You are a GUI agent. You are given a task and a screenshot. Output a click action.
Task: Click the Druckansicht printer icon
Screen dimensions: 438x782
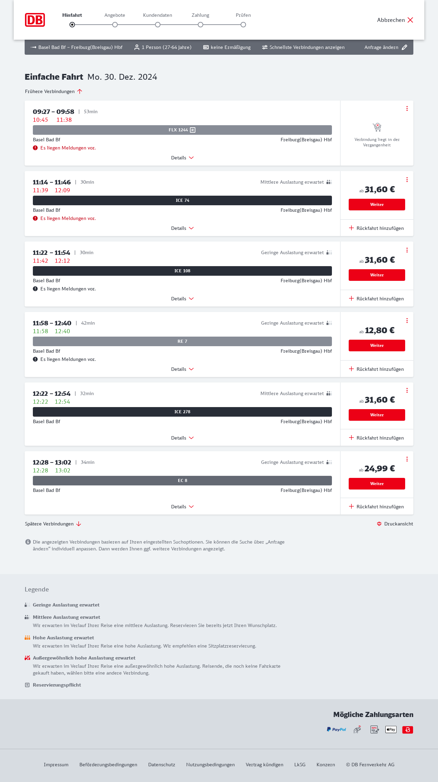379,524
